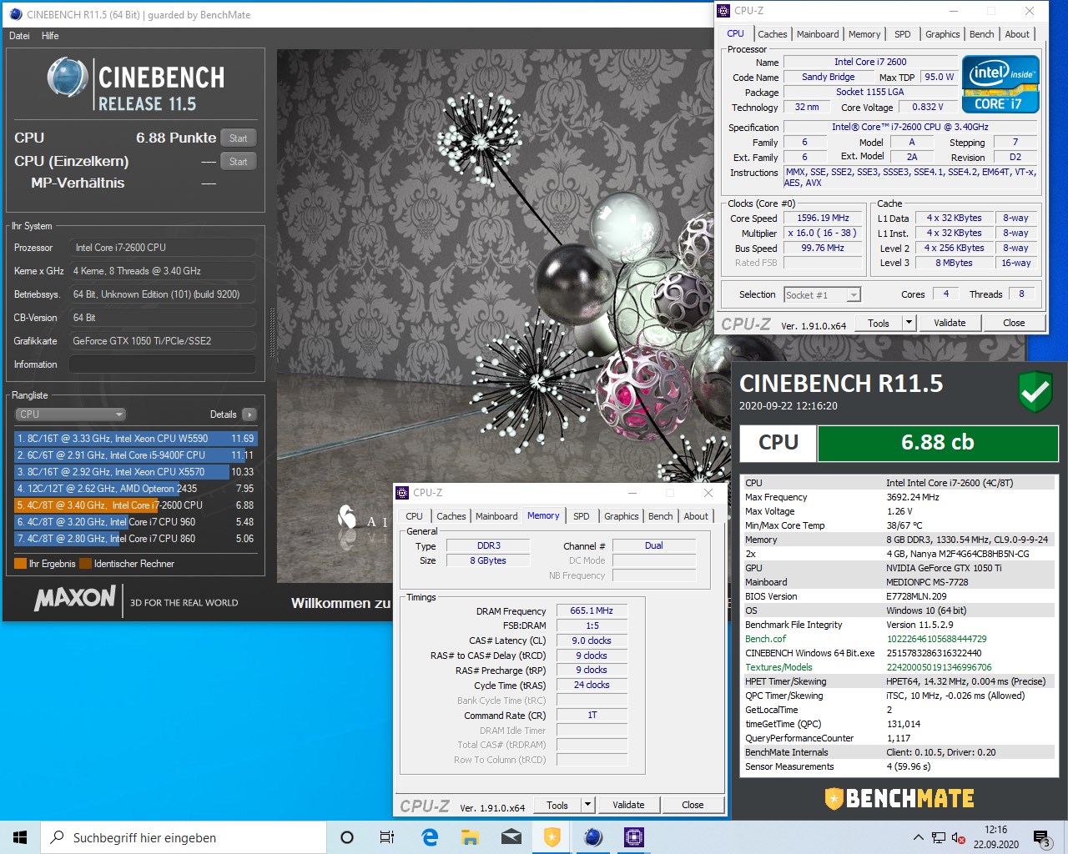Click orange 'Ihr Ergebnis' legend swatch
The width and height of the screenshot is (1068, 854).
(x=21, y=564)
